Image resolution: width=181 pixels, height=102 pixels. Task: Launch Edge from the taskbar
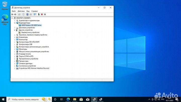68,99
